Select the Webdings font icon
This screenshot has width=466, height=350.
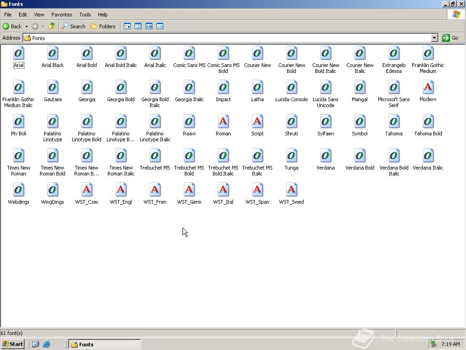[x=18, y=190]
